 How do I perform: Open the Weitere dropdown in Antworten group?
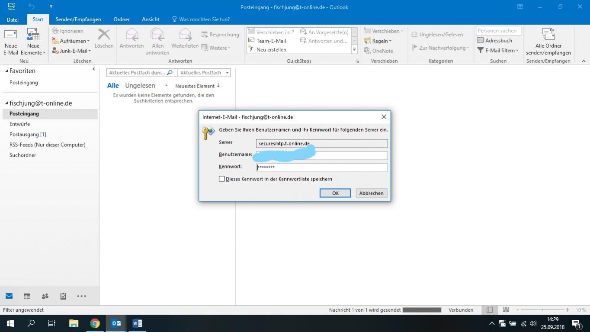click(216, 48)
